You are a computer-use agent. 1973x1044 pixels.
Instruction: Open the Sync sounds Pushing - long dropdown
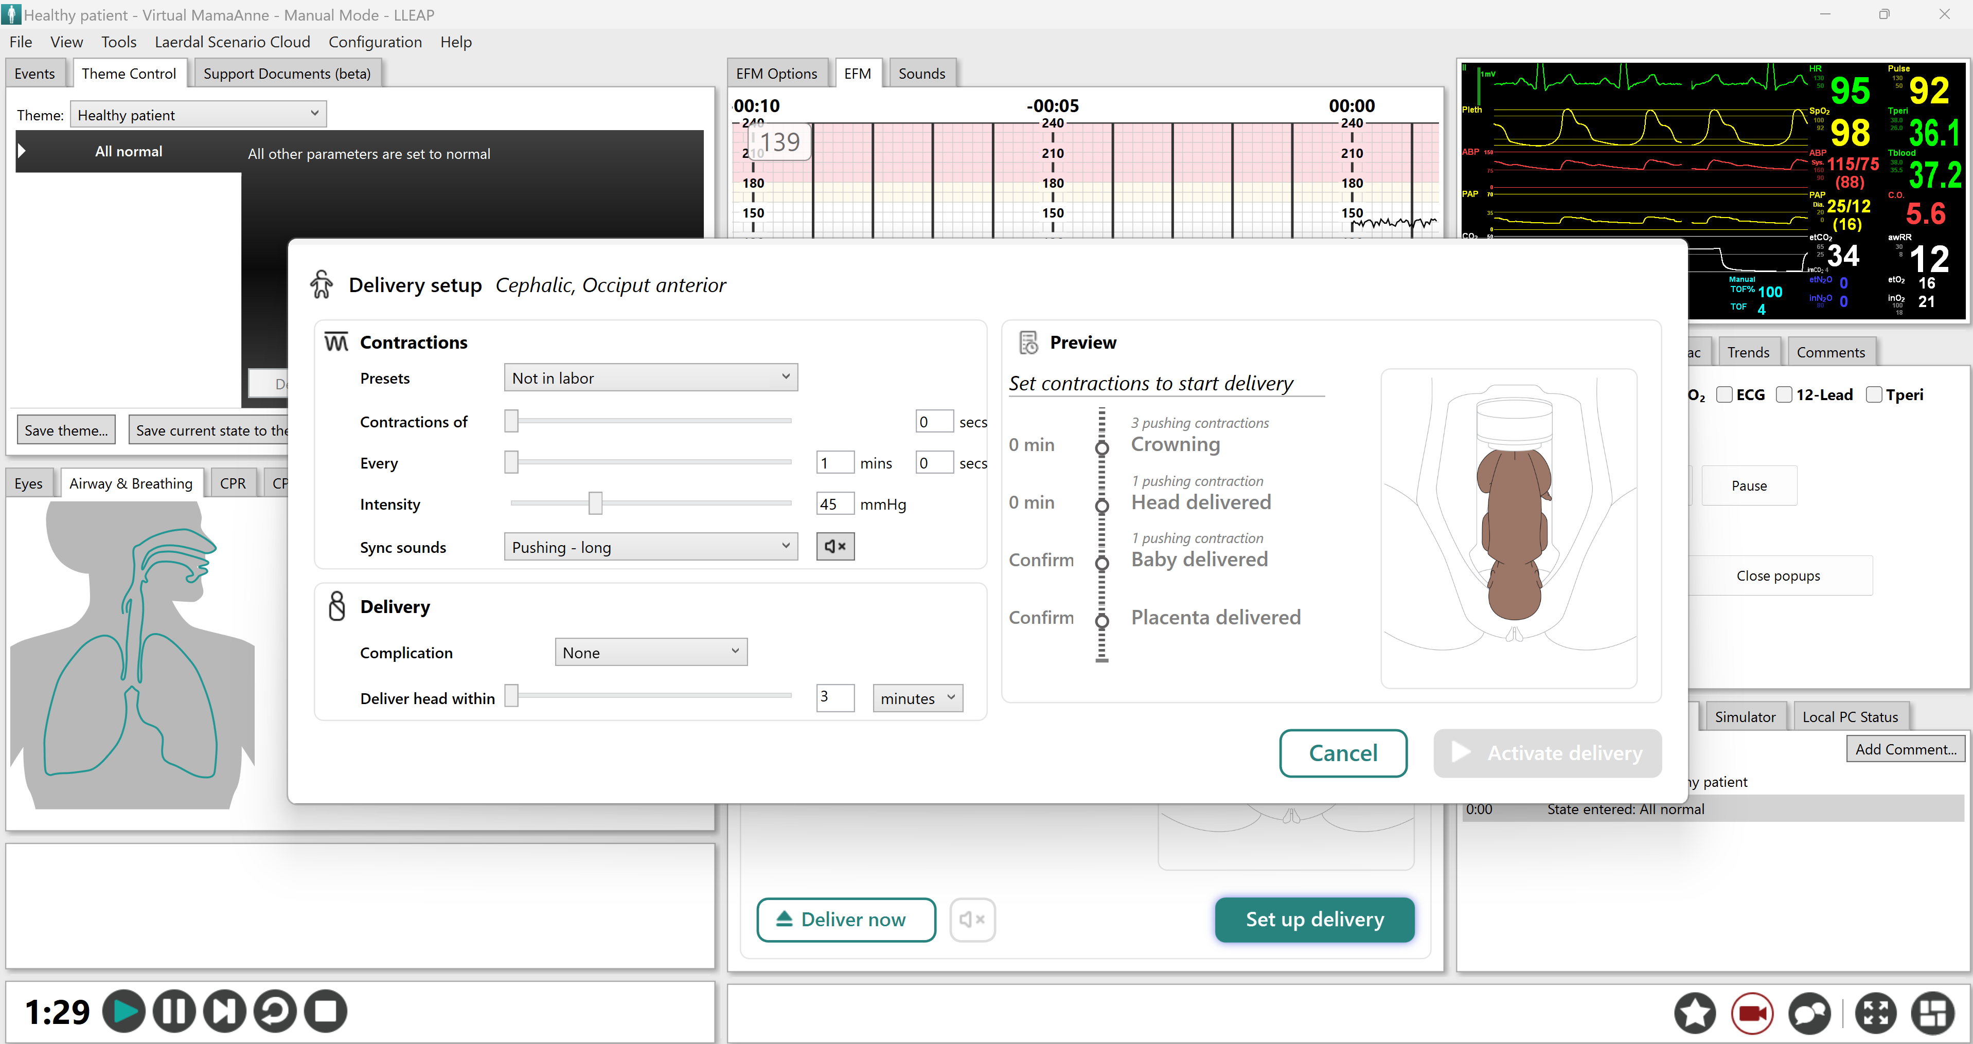650,547
